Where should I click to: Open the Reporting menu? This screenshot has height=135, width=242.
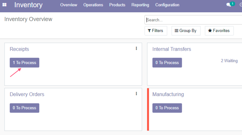click(x=140, y=5)
